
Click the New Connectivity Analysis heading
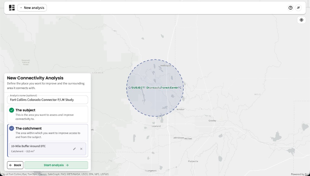click(35, 78)
